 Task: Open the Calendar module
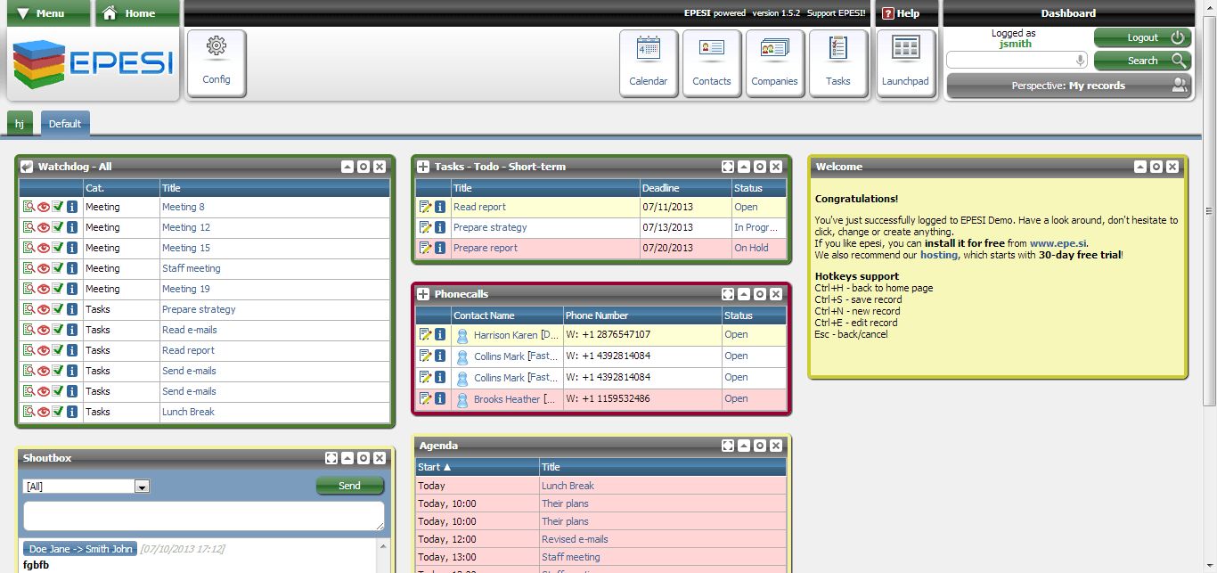coord(648,62)
